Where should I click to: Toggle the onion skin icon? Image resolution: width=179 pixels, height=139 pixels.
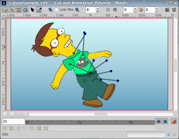141,10
